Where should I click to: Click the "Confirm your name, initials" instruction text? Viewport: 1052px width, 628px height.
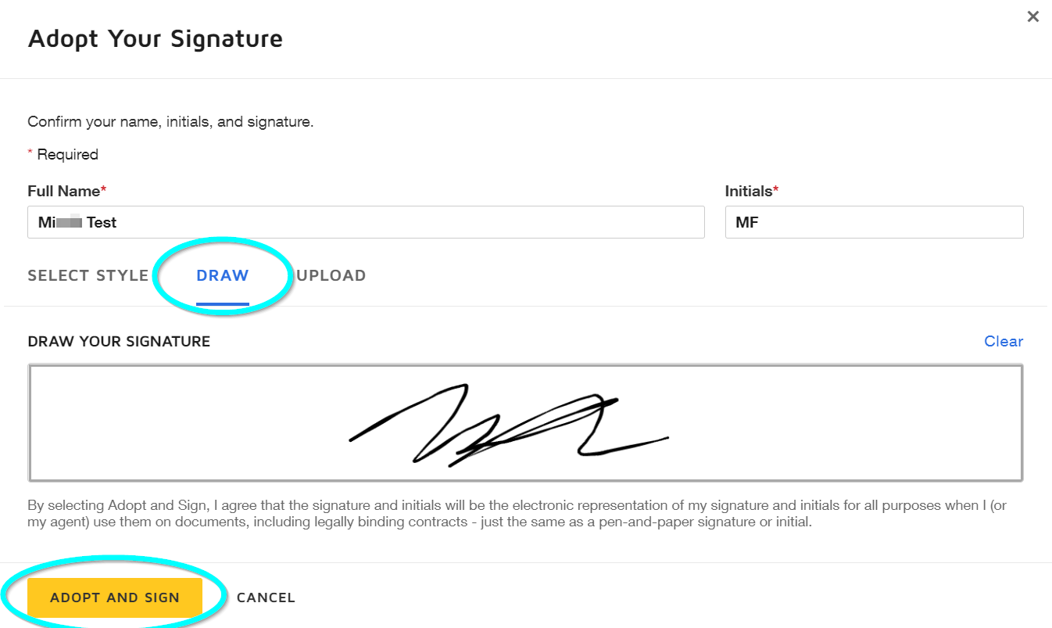(x=170, y=122)
